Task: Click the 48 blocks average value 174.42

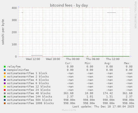Action: [x=108, y=93]
